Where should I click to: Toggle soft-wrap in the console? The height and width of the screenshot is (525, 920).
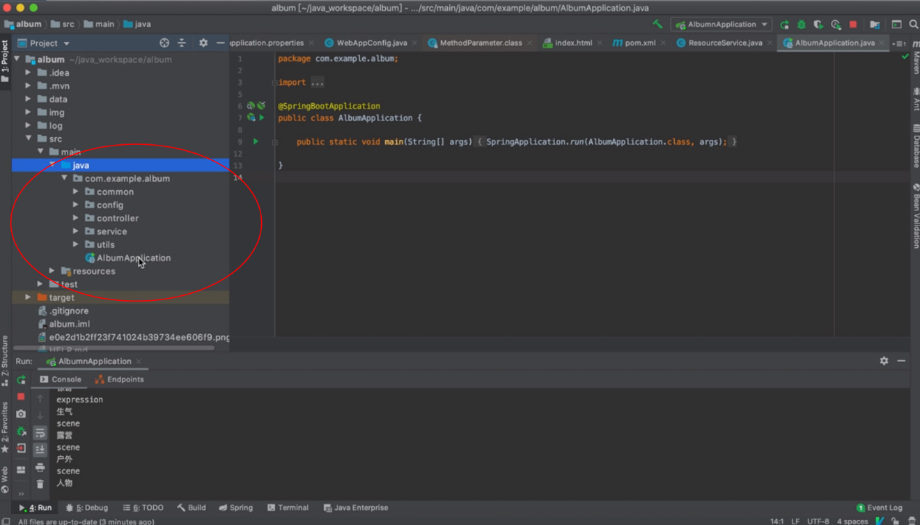coord(40,433)
